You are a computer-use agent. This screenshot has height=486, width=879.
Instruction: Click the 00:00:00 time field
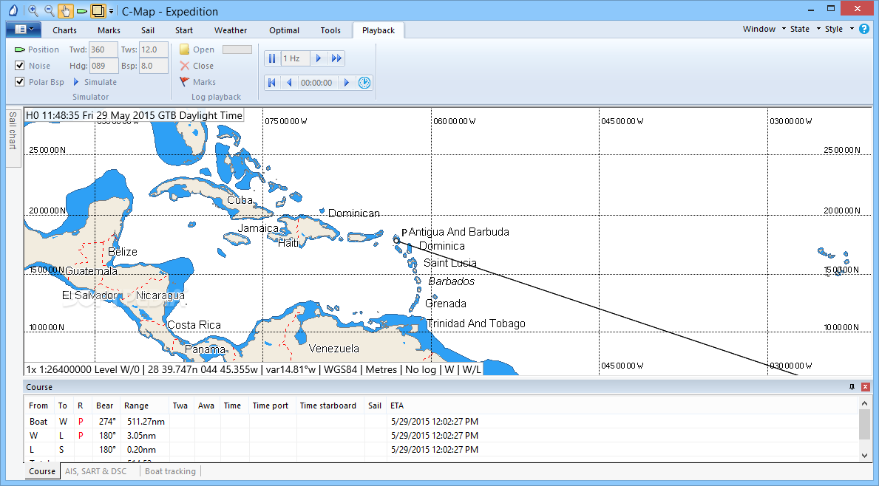(x=316, y=82)
